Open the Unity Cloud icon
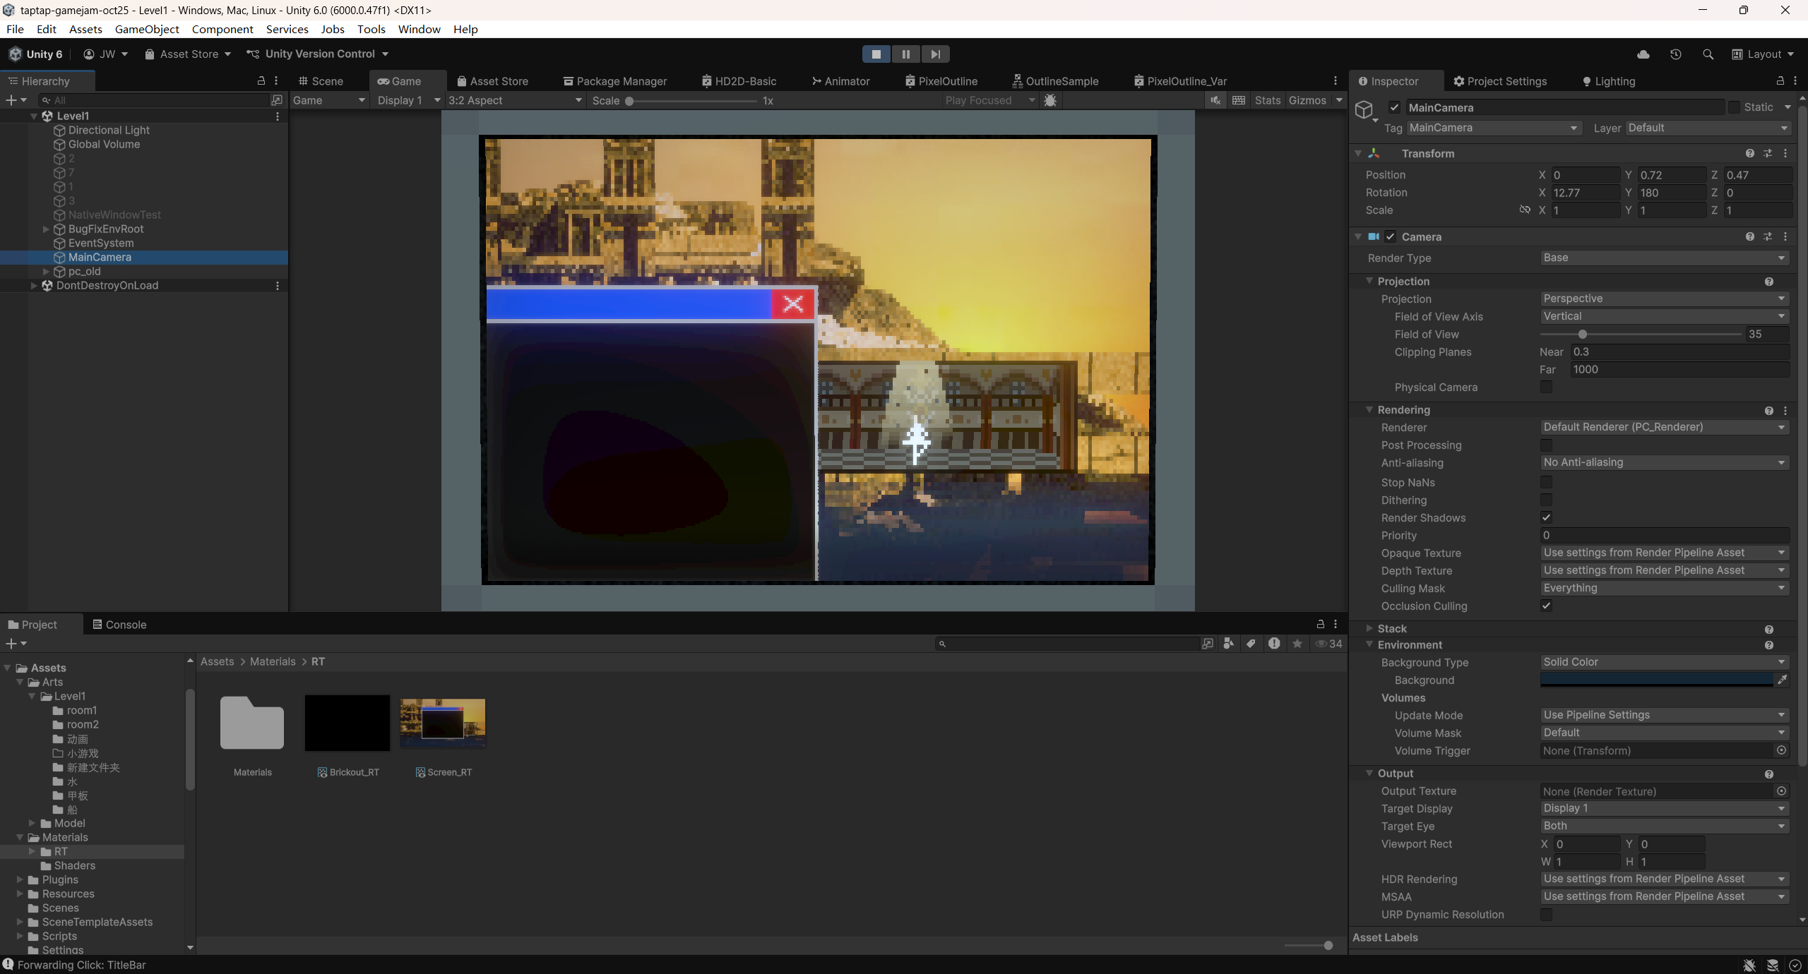 pos(1643,54)
